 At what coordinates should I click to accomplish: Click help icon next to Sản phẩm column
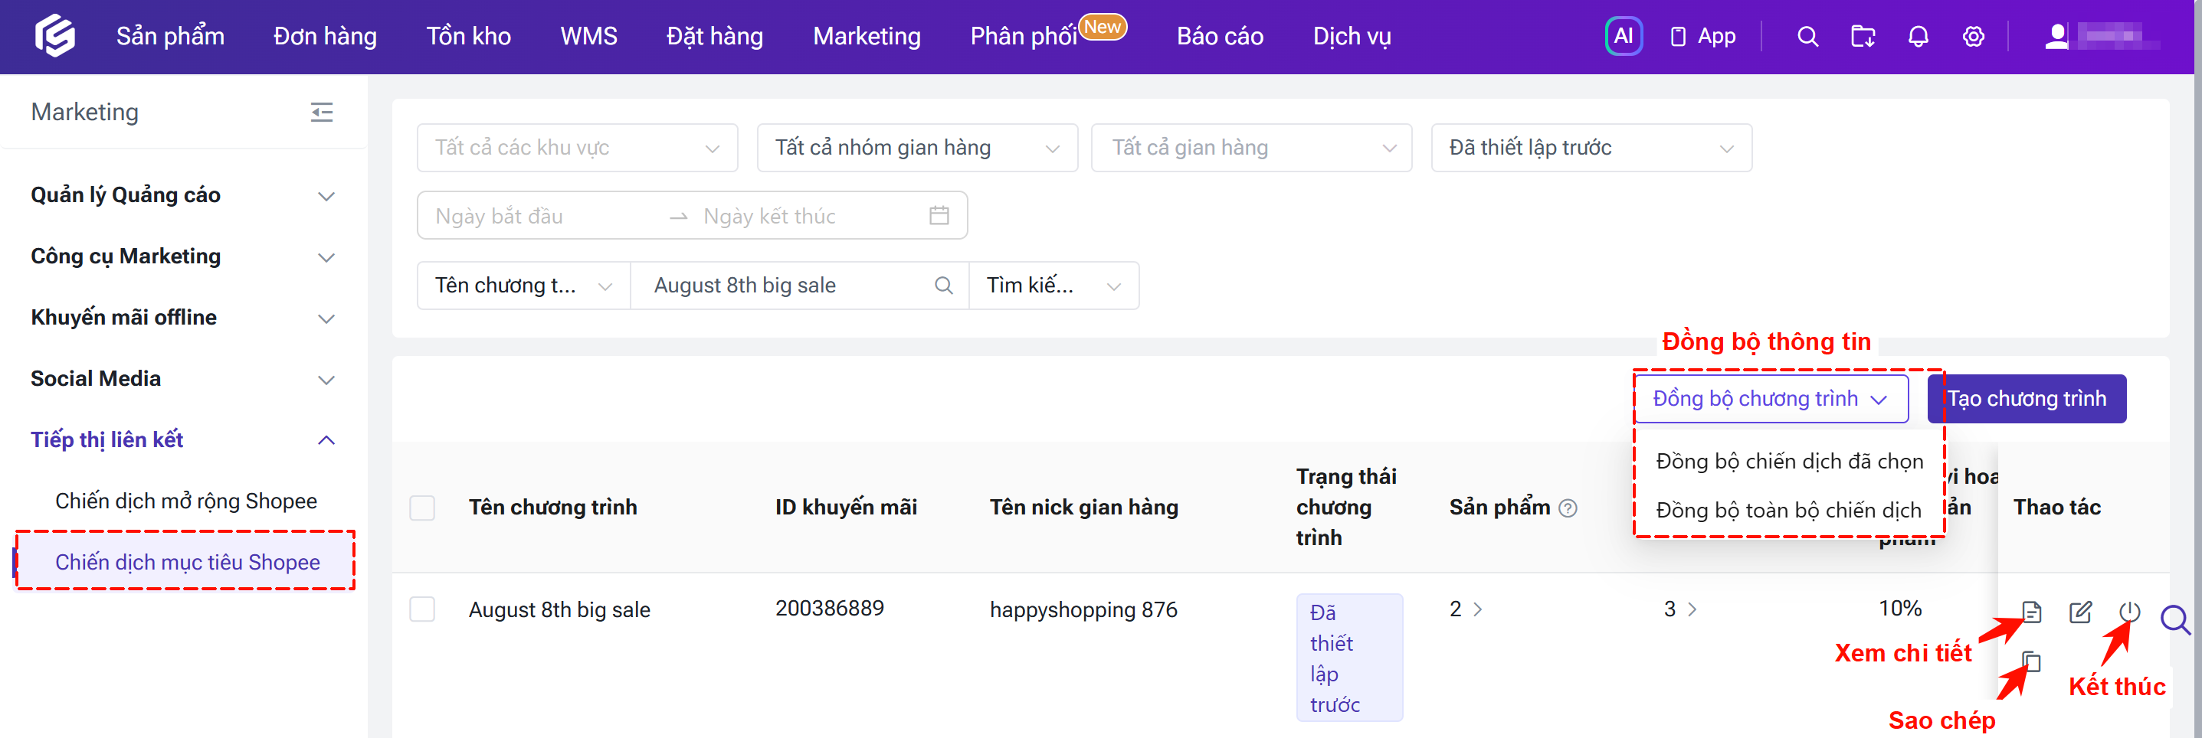[x=1567, y=508]
